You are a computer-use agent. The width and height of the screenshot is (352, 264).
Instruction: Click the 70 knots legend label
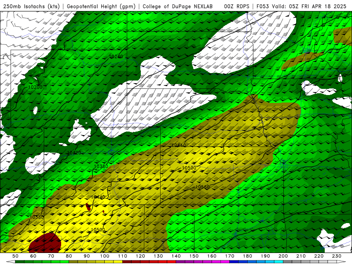(x=51, y=256)
